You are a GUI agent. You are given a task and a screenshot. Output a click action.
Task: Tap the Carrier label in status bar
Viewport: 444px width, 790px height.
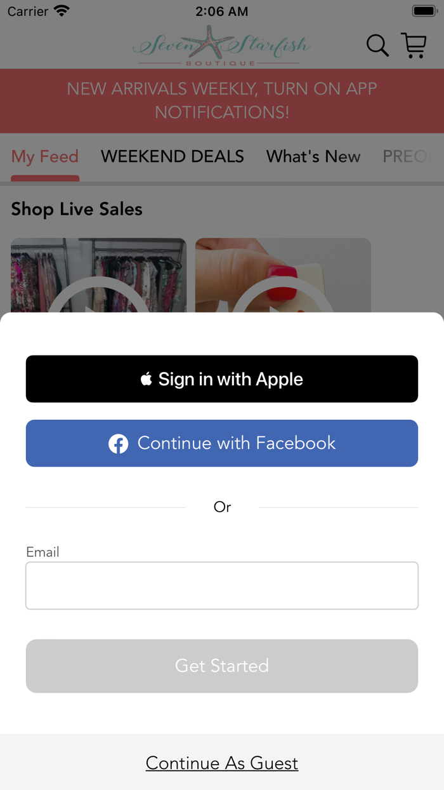[x=28, y=11]
